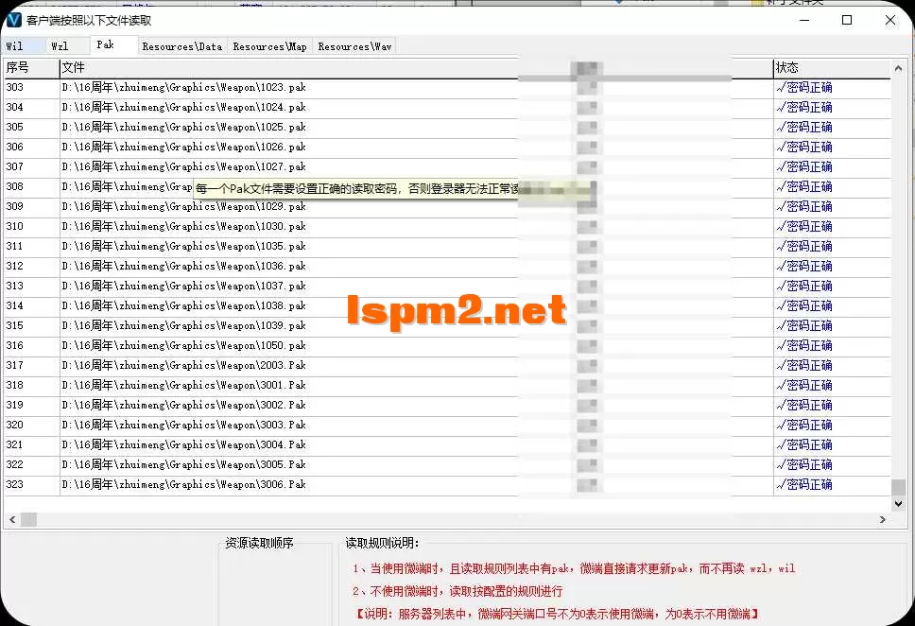This screenshot has width=915, height=626.
Task: Select row with Weapon\3003.Pak
Action: (x=448, y=426)
